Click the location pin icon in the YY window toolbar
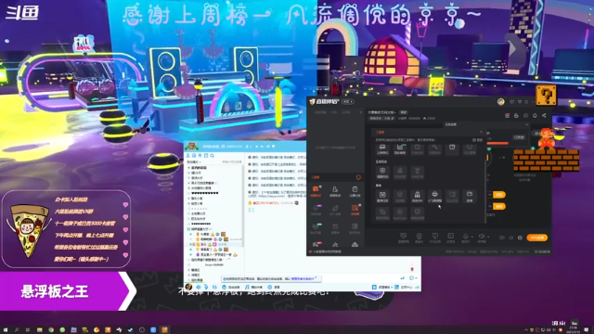The height and width of the screenshot is (334, 594). pyautogui.click(x=200, y=156)
